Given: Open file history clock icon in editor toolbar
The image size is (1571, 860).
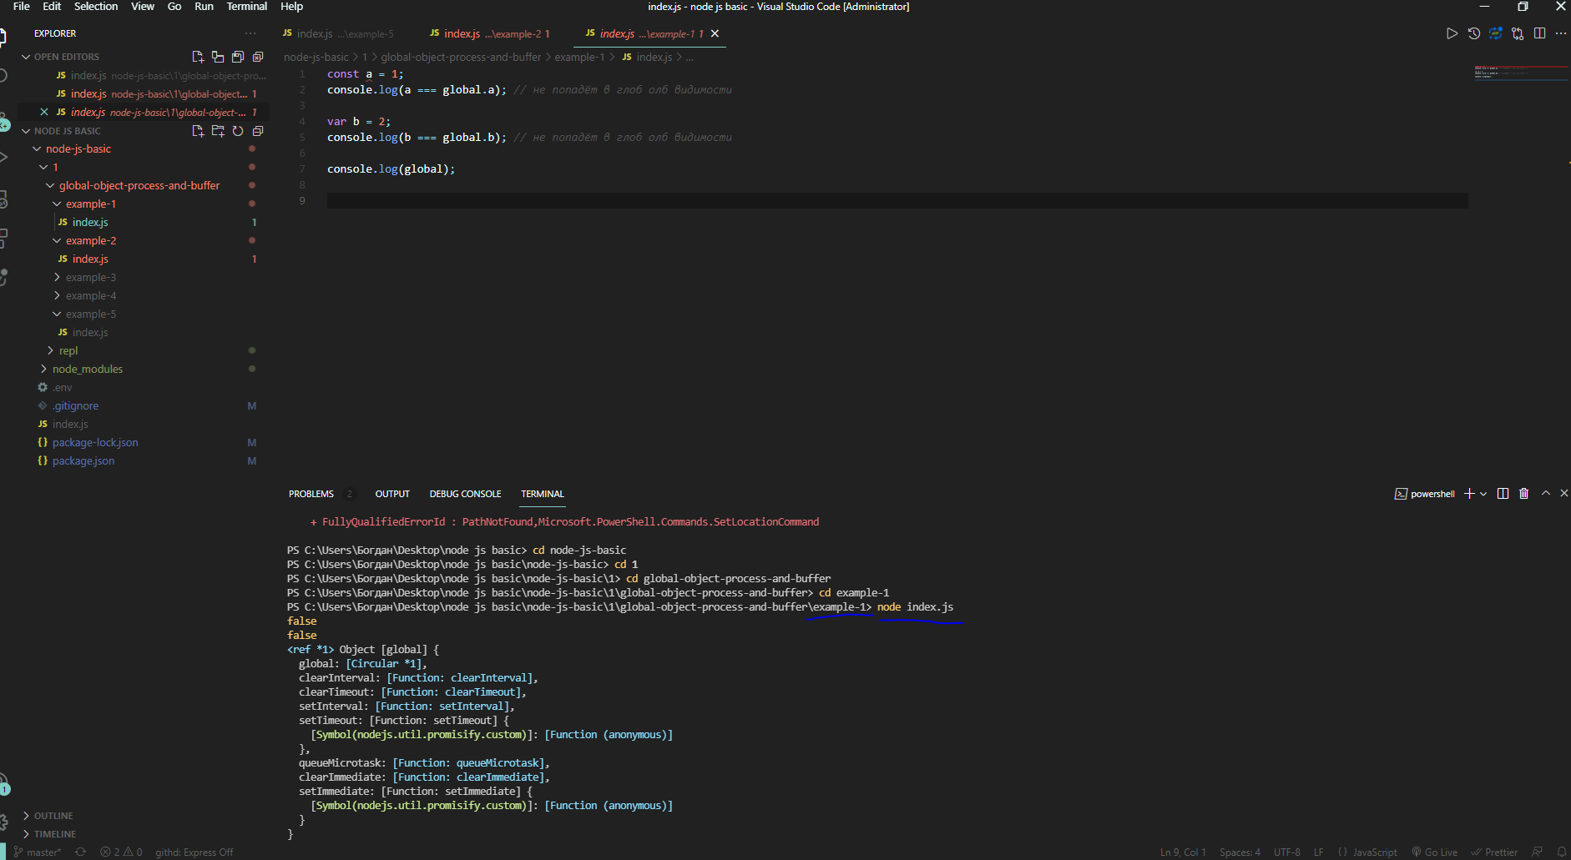Looking at the screenshot, I should (1474, 33).
